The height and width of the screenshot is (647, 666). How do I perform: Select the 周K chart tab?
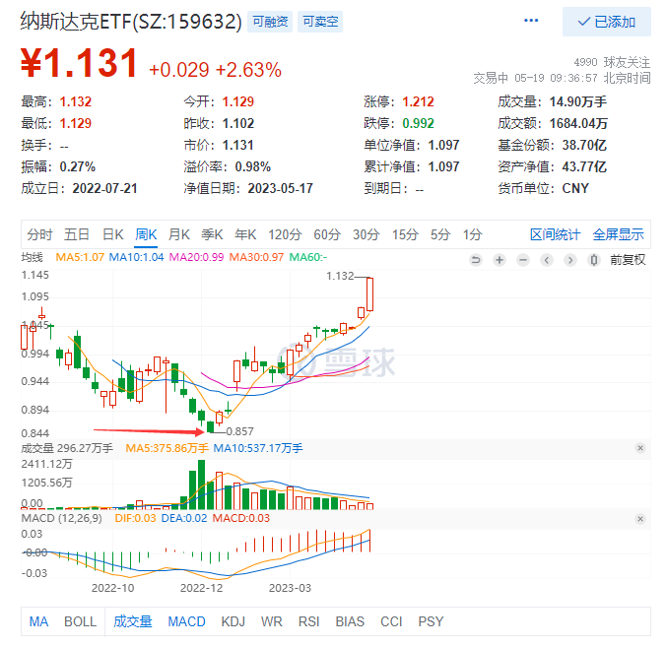pyautogui.click(x=146, y=234)
